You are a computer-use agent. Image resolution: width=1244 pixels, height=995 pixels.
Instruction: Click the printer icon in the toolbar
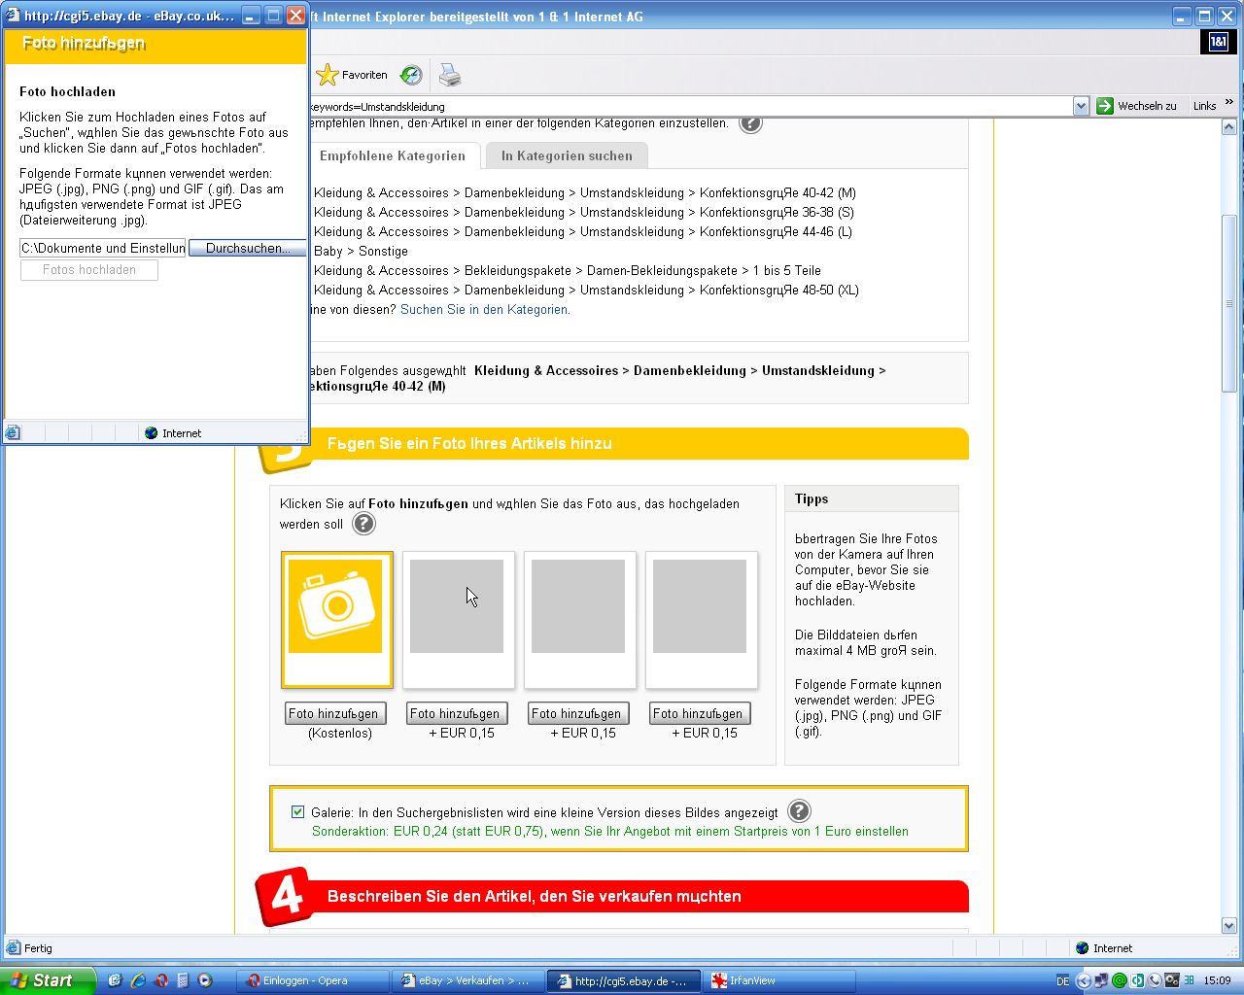(x=449, y=75)
